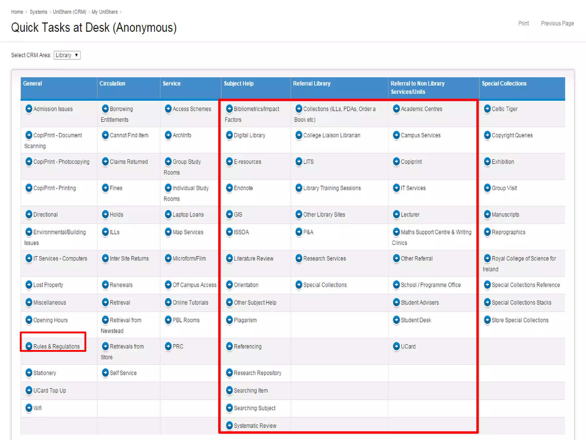Open the Select CRM Area dropdown
Image resolution: width=586 pixels, height=440 pixels.
(67, 55)
